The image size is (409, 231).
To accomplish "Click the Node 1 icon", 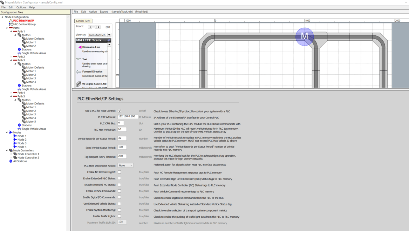I will pos(15,136).
